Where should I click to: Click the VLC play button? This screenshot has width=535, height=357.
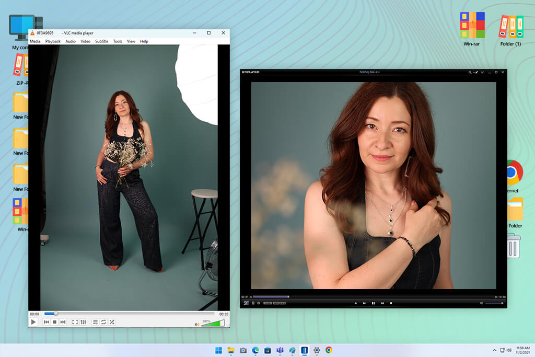click(33, 322)
